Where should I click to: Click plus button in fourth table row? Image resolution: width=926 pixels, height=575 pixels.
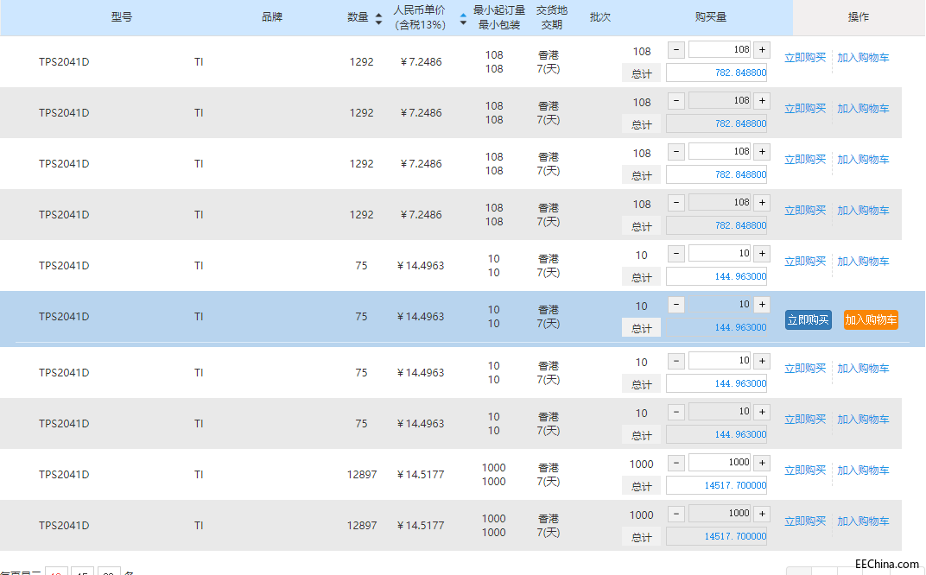point(762,202)
